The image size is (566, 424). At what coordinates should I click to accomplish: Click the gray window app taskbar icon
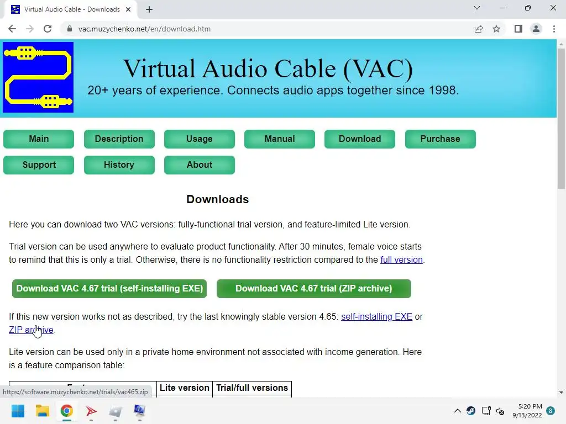116,411
